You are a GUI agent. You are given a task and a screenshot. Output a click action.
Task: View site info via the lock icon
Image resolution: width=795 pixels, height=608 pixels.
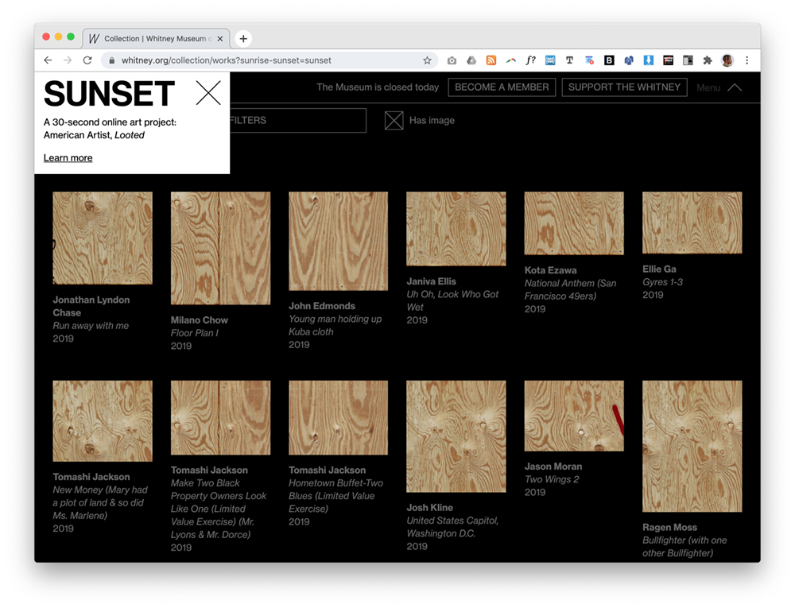click(111, 60)
